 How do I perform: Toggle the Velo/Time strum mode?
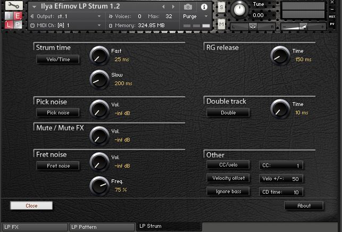click(x=58, y=60)
